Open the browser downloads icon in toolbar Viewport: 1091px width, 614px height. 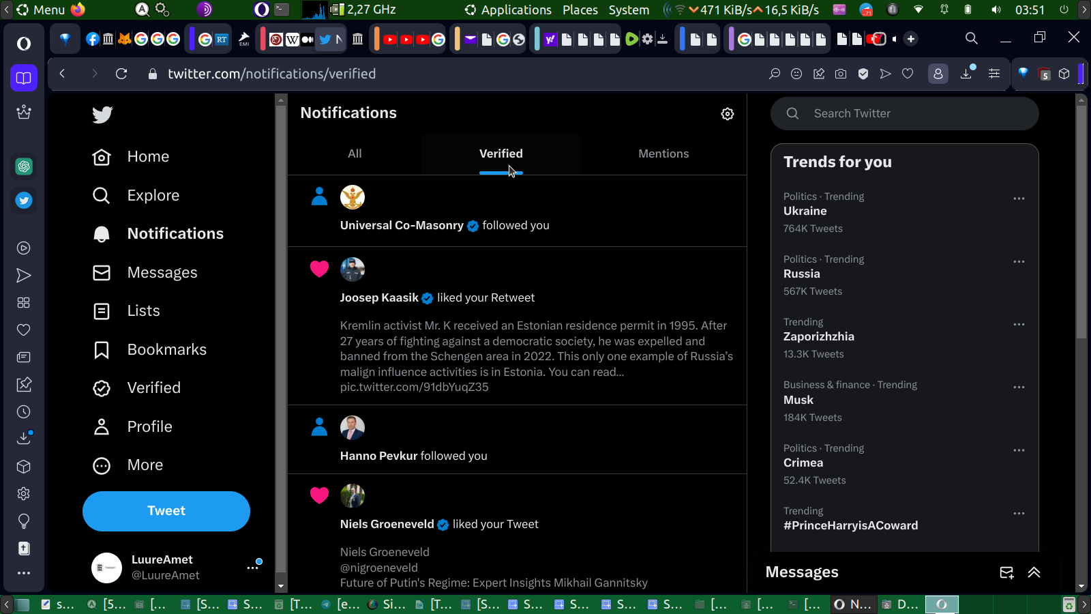click(966, 74)
